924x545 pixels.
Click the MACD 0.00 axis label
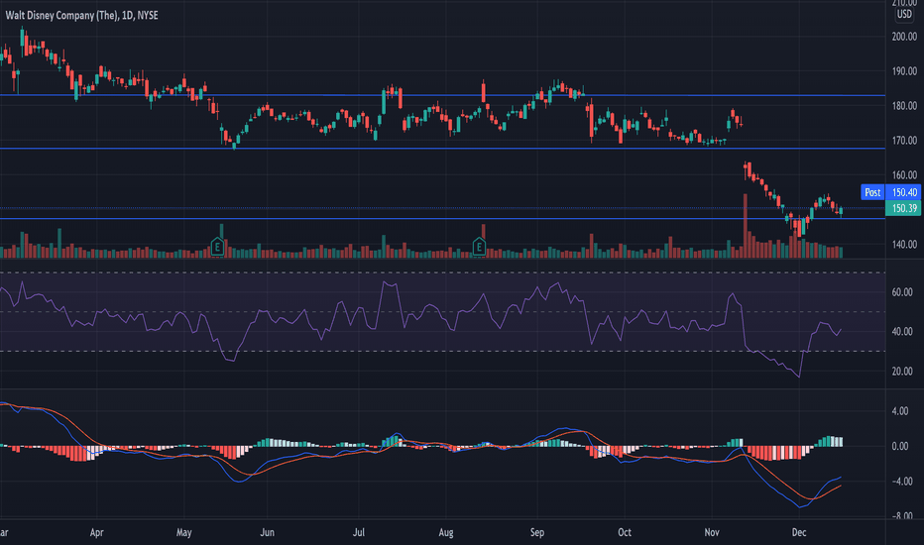900,447
